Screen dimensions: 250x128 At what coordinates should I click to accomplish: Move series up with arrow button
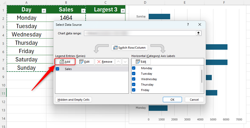pos(118,62)
